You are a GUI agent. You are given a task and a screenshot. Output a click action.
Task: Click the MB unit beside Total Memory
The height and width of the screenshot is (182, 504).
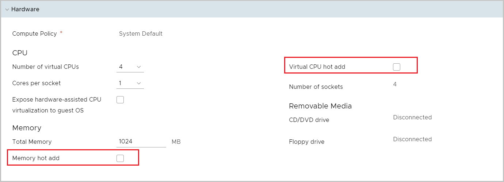click(x=176, y=142)
